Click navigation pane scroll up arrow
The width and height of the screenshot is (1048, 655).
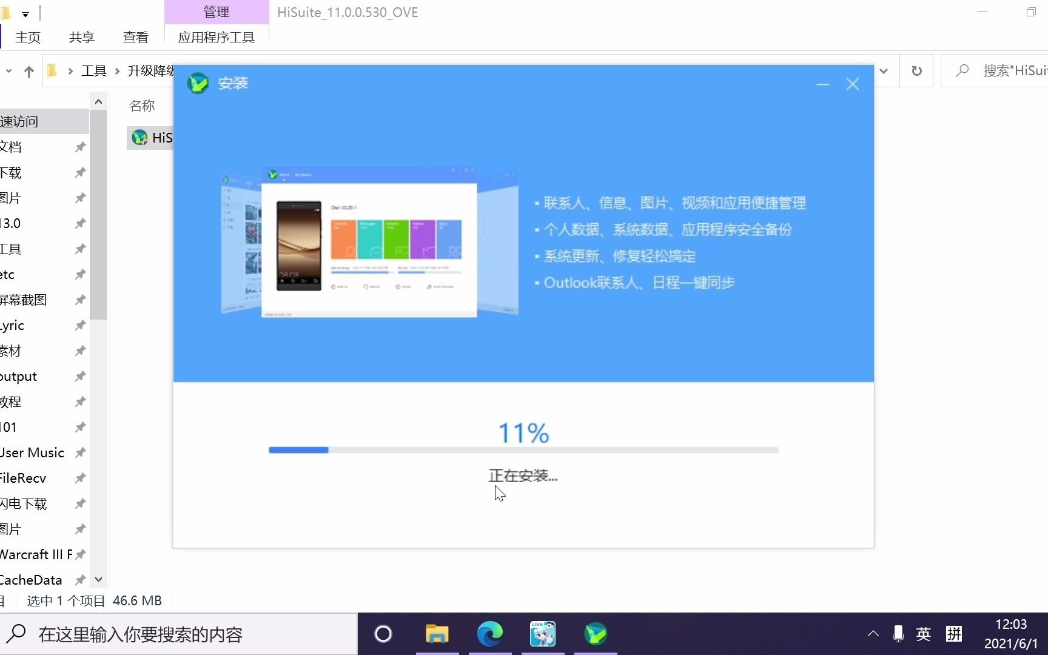coord(98,102)
